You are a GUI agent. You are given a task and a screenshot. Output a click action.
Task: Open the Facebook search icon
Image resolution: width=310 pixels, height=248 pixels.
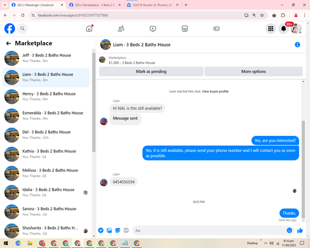pyautogui.click(x=22, y=29)
